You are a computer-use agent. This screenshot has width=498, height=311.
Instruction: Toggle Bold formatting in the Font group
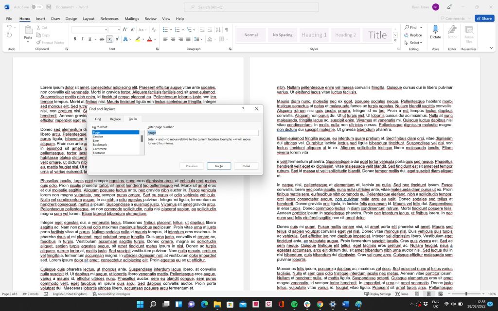[x=75, y=39]
